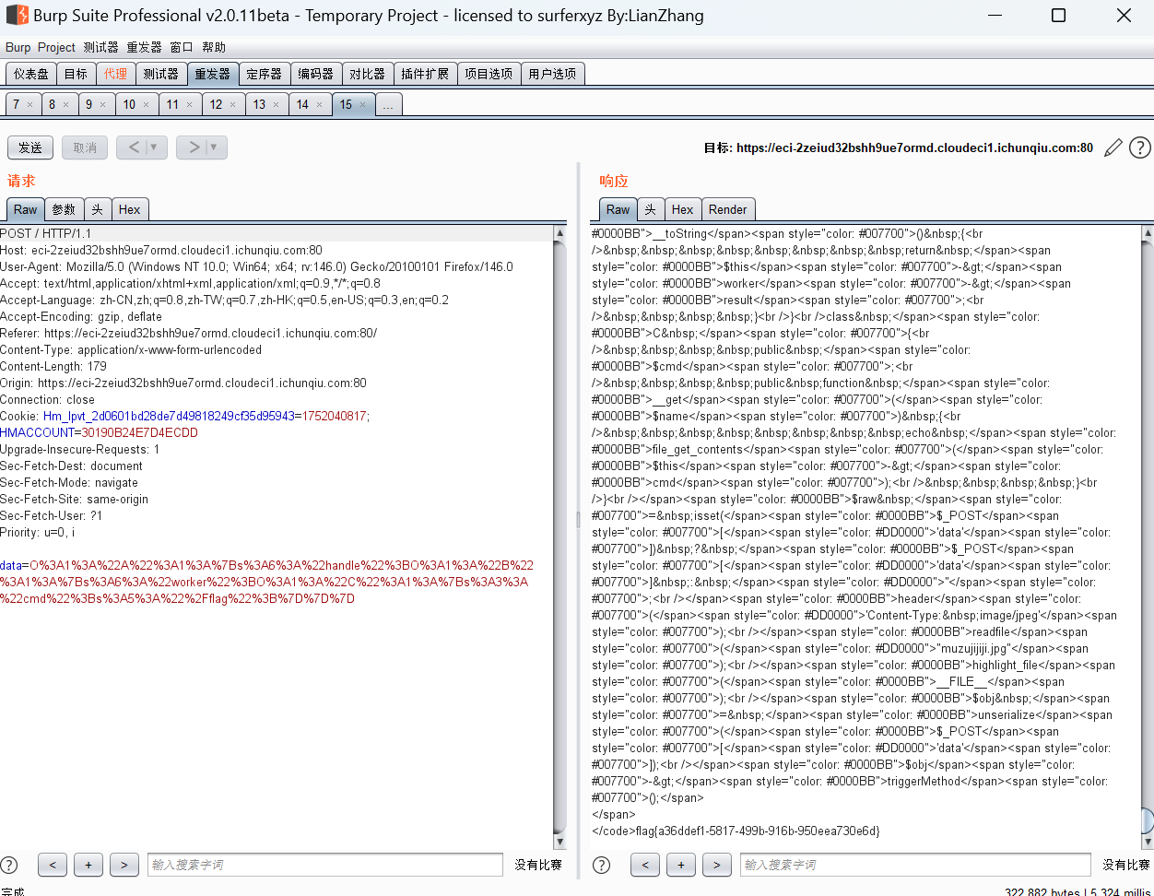Select request Raw view tab

click(x=25, y=209)
